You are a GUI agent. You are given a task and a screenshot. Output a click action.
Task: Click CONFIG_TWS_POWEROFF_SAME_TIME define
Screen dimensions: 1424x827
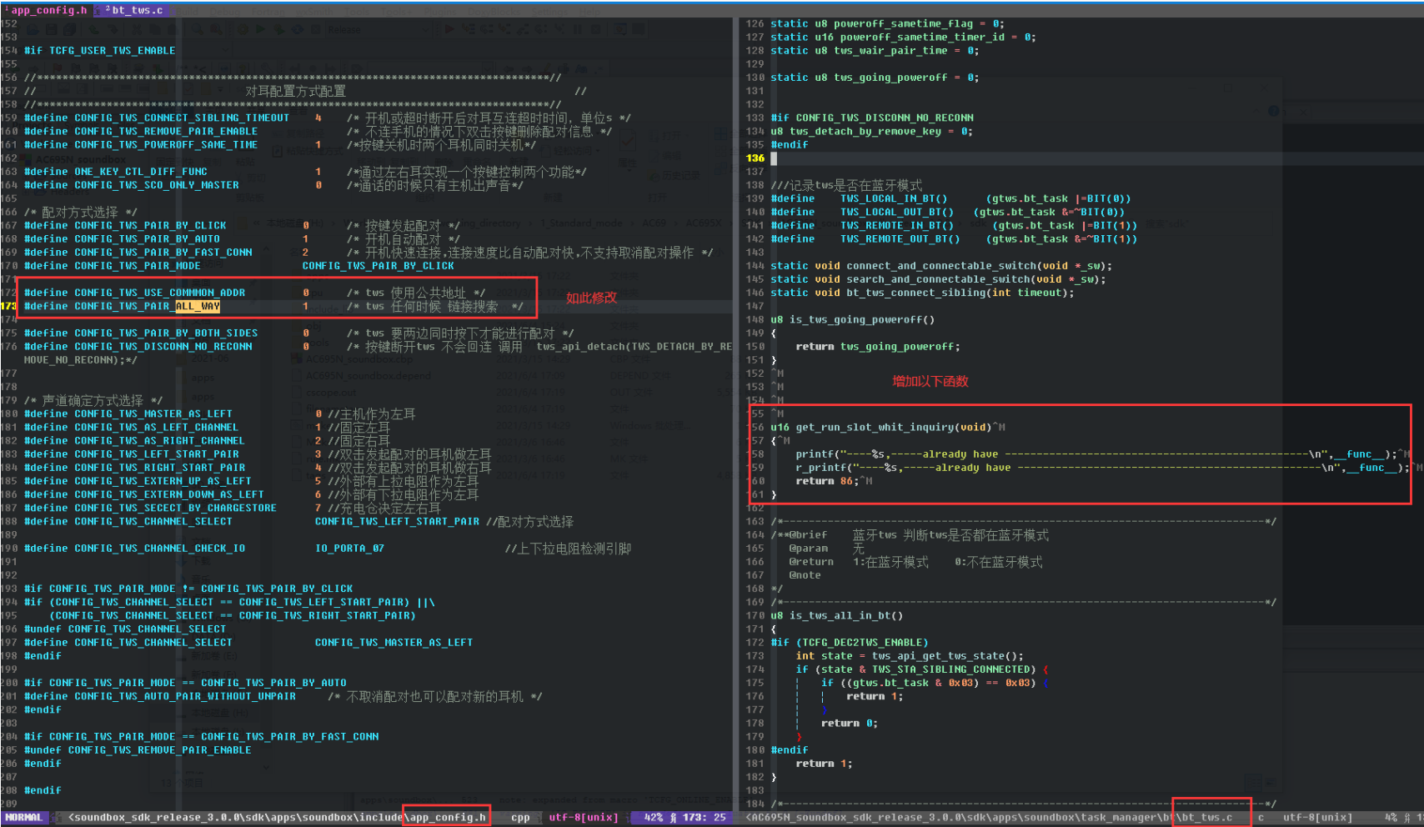pyautogui.click(x=166, y=145)
